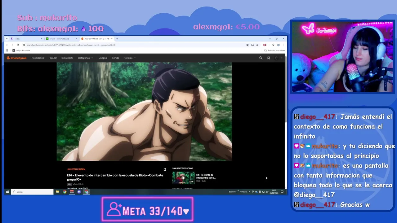The height and width of the screenshot is (223, 397).
Task: Open the Windows notification center
Action: [282, 192]
